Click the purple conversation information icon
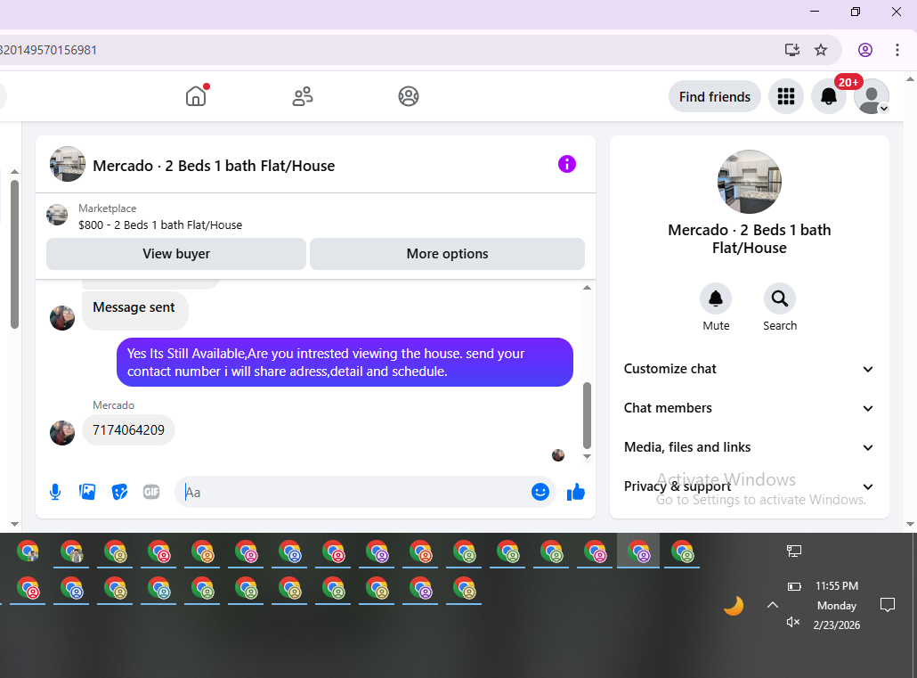 pos(567,164)
